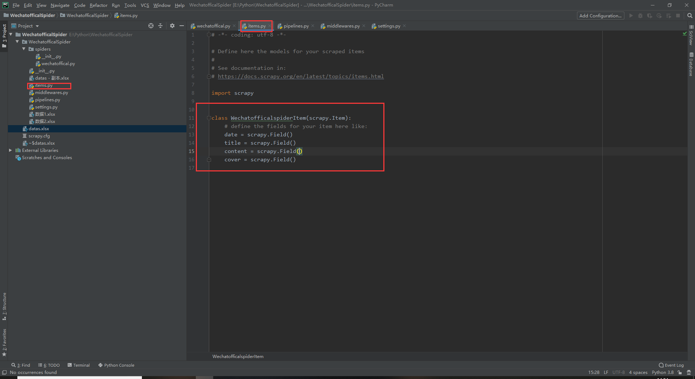The width and height of the screenshot is (695, 379).
Task: Click the inspection profile hat icon
Action: (689, 372)
